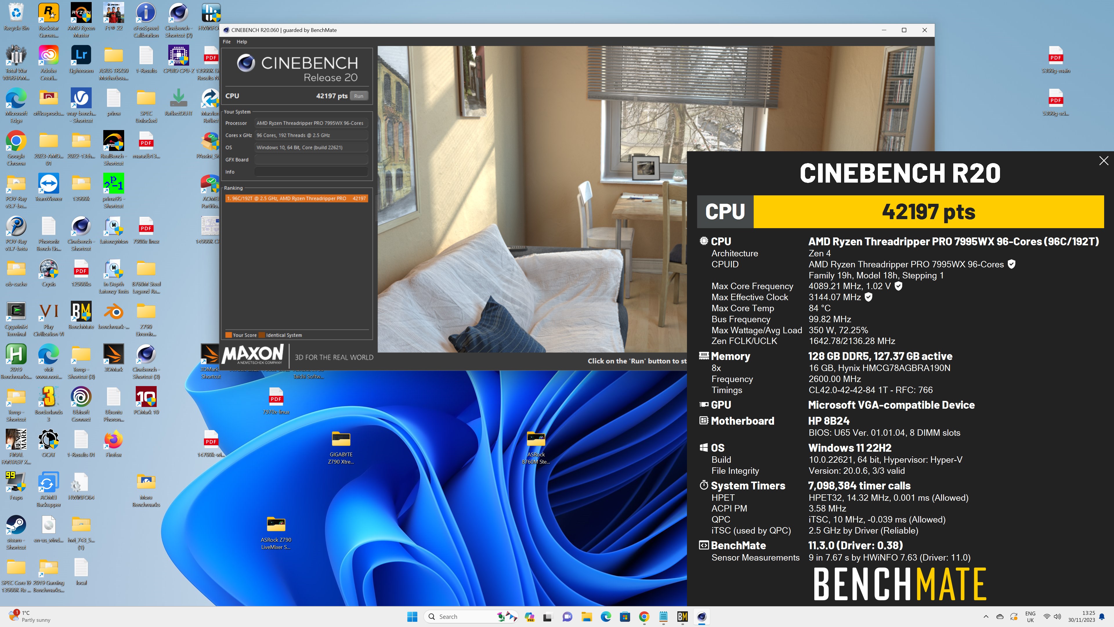This screenshot has height=627, width=1114.
Task: Select the 96C/192T ranking entry
Action: (x=297, y=198)
